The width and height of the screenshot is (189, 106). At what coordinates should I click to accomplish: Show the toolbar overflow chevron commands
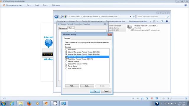[x=150, y=21]
